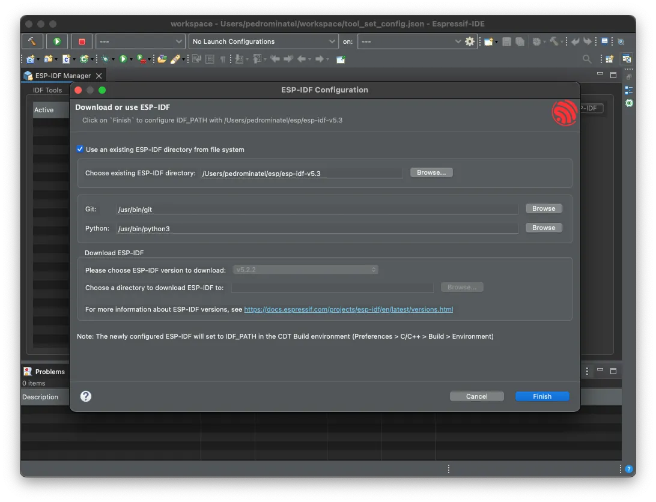
Task: Select the ESP-IDF Manager tab
Action: pos(62,76)
